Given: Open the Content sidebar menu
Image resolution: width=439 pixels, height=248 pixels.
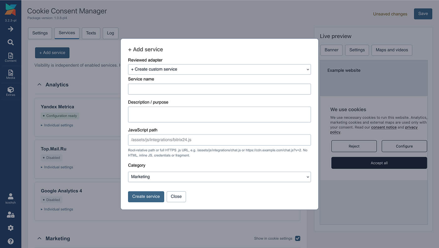Looking at the screenshot, I should (x=11, y=57).
